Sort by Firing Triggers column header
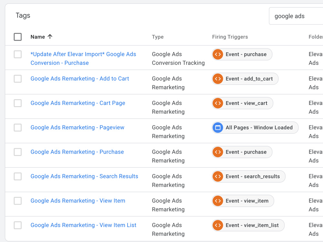The image size is (323, 242). coord(230,37)
